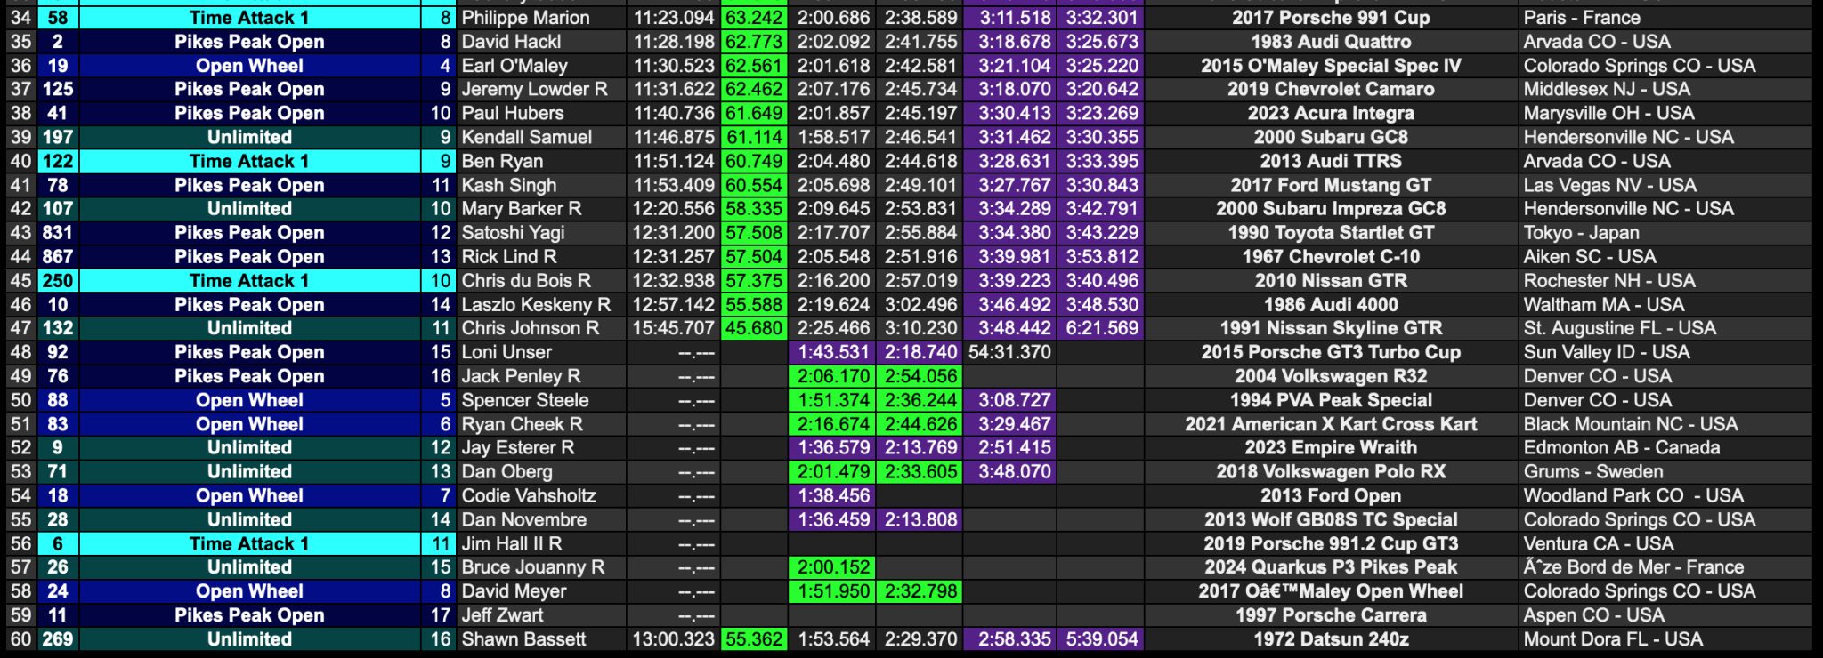Select Dan Oberg's name cell
The width and height of the screenshot is (1823, 658).
(506, 471)
